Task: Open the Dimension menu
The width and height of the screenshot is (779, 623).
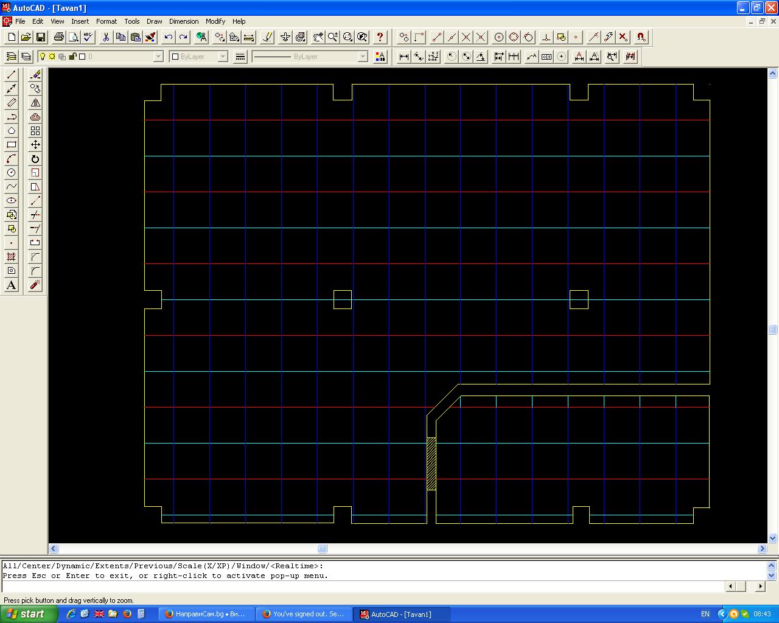Action: pos(183,21)
